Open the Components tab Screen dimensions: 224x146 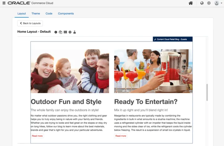(x=66, y=14)
